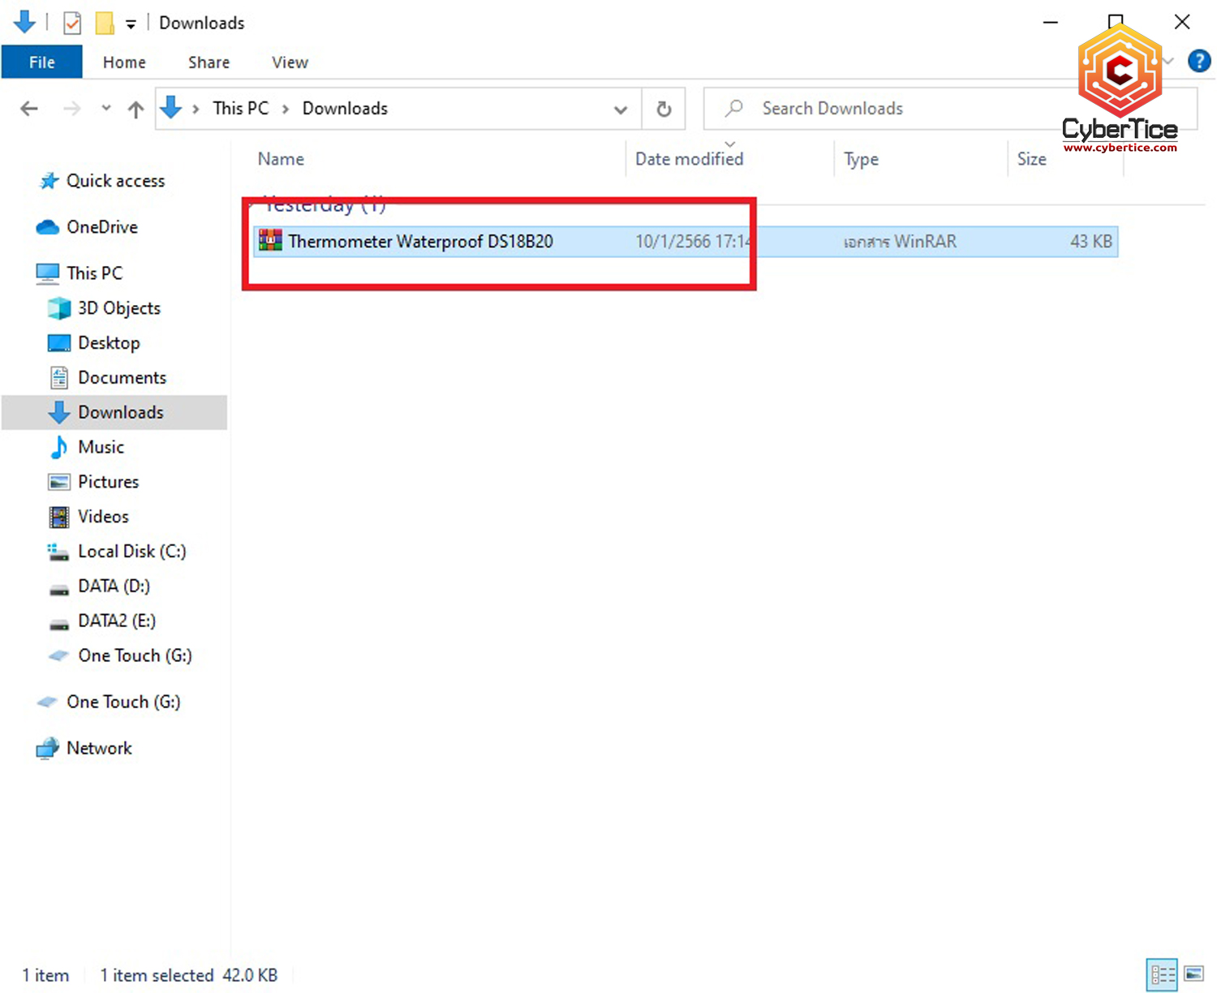Screen dimensions: 1217x993
Task: Open the Share ribbon tab
Action: (209, 62)
